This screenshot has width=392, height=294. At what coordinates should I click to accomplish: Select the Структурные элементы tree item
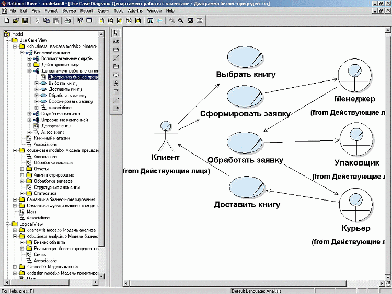coord(57,187)
